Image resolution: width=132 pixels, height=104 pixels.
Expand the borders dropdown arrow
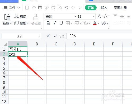click(72, 23)
